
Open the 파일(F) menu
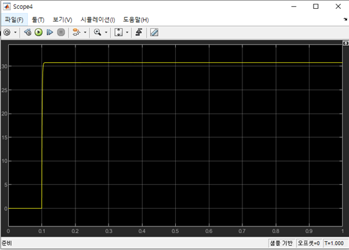point(14,20)
